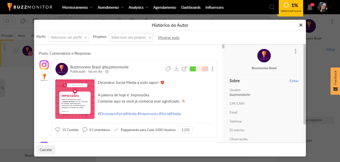
Task: Click Editar link in Sobre section
Action: click(x=294, y=81)
